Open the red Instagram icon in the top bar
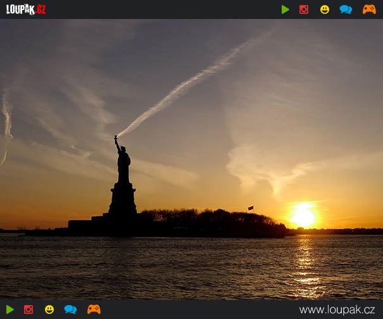383x319 pixels. [304, 9]
